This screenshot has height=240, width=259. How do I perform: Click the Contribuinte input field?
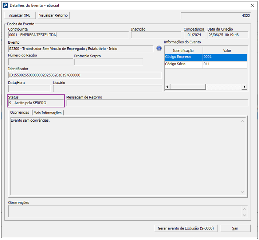(68, 35)
